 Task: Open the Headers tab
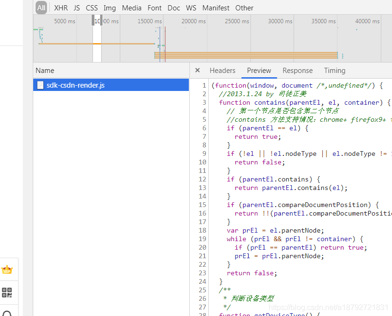point(223,71)
